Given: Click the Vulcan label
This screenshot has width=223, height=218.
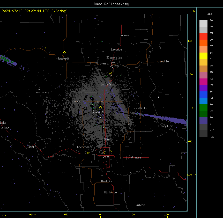Looking at the screenshot, I should (x=140, y=205).
